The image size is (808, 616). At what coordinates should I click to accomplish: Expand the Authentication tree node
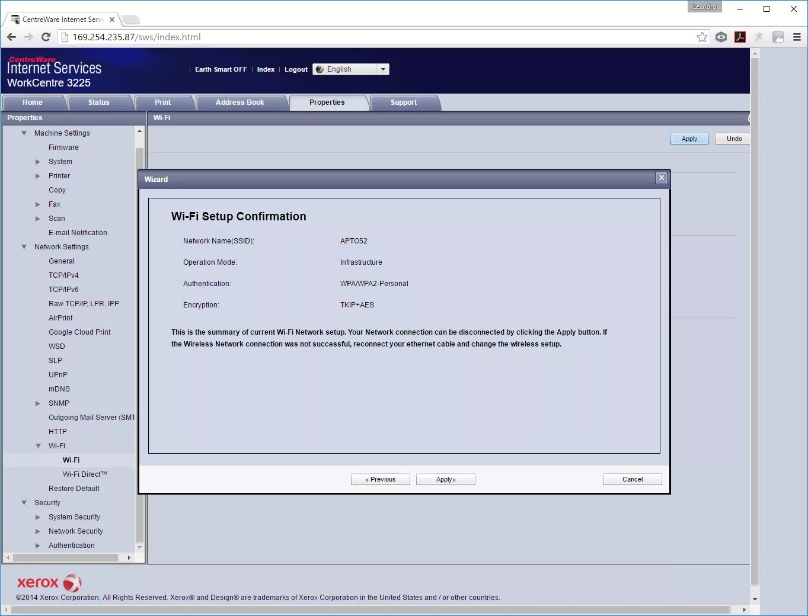pyautogui.click(x=38, y=546)
